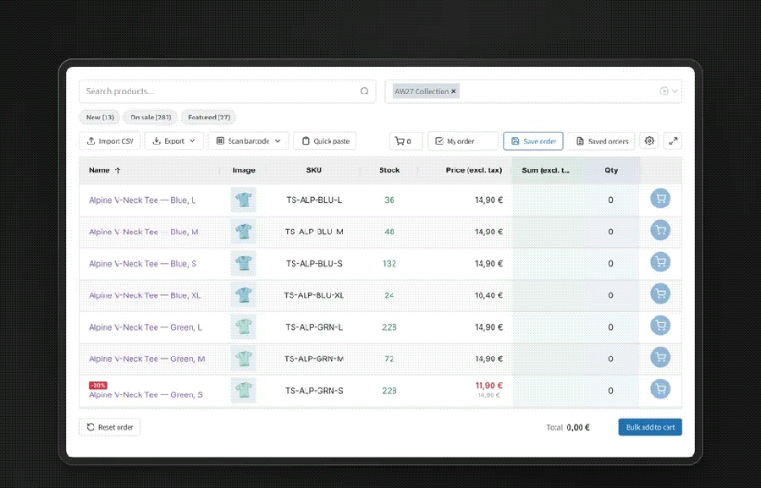The image size is (761, 488).
Task: Open the cart counter showing 0
Action: click(x=405, y=141)
